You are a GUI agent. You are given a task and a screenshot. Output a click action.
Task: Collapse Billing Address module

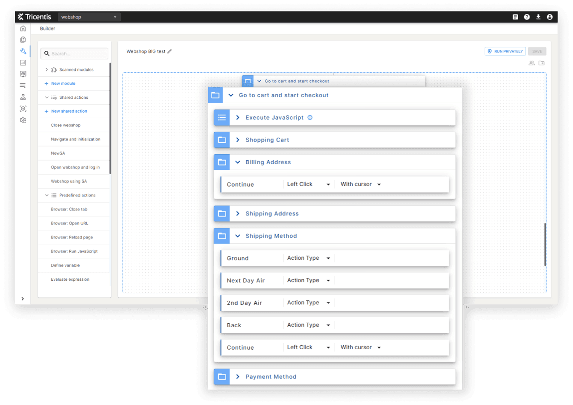coord(238,162)
